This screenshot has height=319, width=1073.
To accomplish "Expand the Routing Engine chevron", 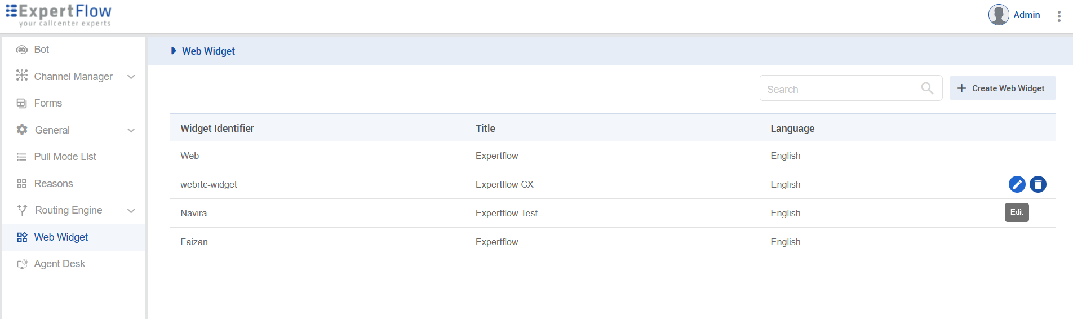I will 131,211.
